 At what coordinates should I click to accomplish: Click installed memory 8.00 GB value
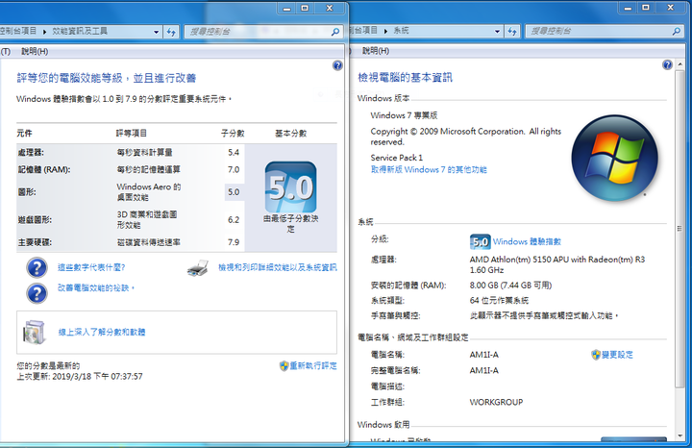[510, 286]
